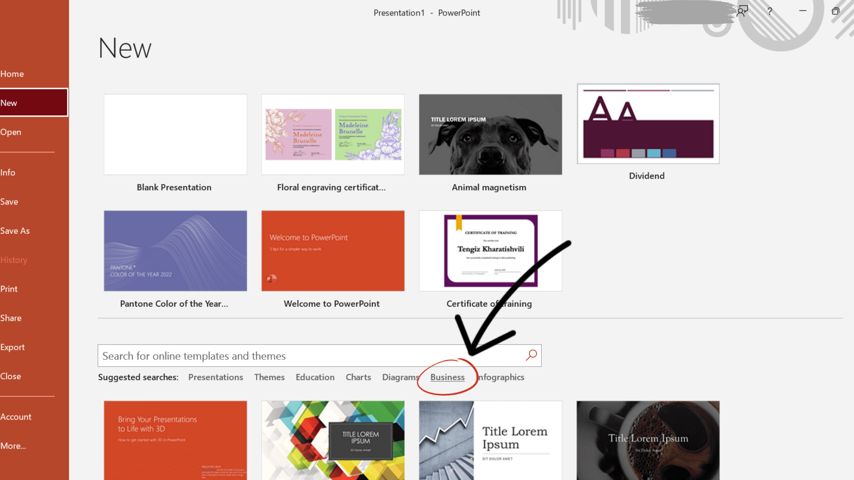
Task: Click the Blank Presentation label
Action: coord(174,187)
